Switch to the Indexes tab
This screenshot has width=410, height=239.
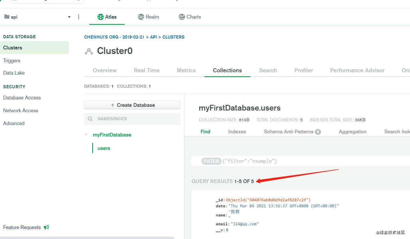pyautogui.click(x=237, y=132)
